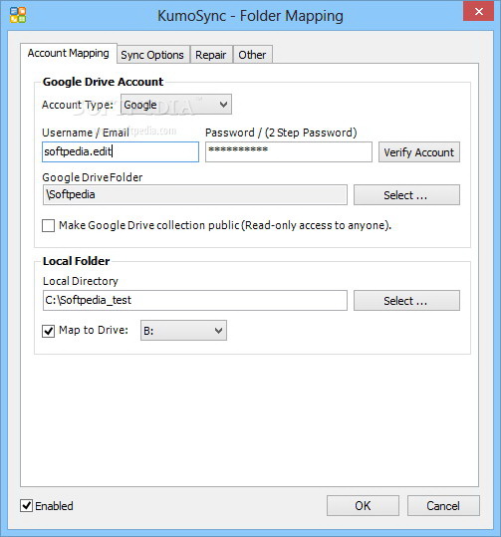Open the Map to Drive letter dropdown

pyautogui.click(x=183, y=331)
